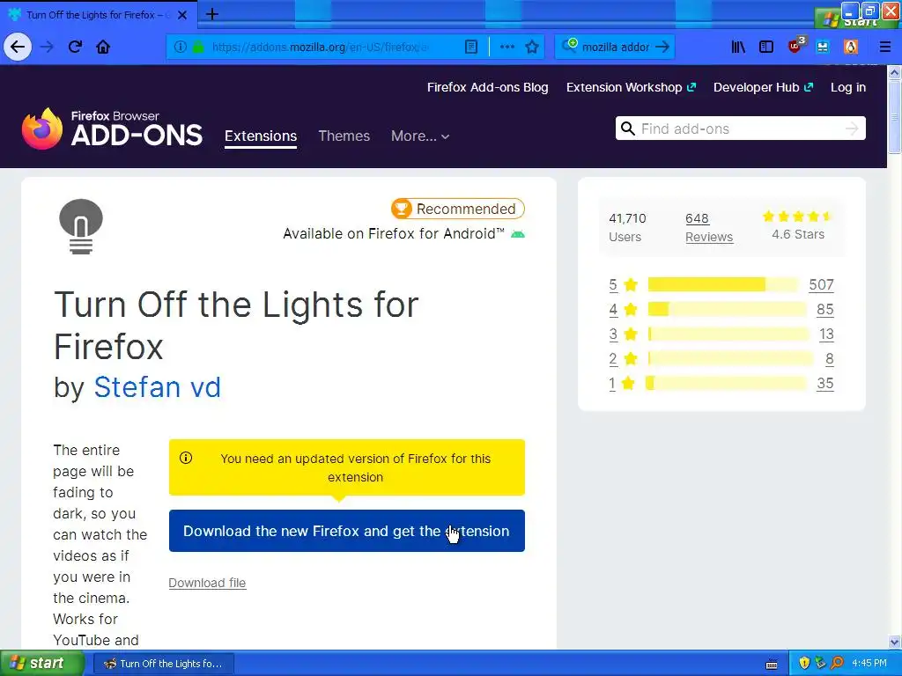Go back with the browser back arrow
This screenshot has width=902, height=676.
(x=18, y=47)
